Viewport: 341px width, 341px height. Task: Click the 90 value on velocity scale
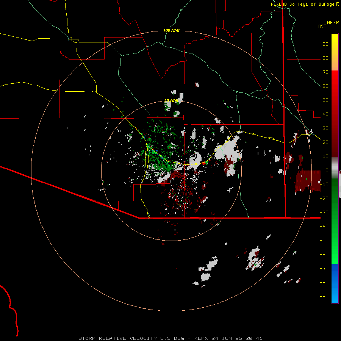tap(325, 44)
